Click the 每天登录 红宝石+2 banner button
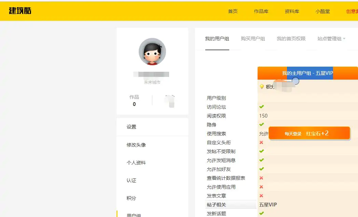Screen dimensions: 358x217 tap(309, 133)
